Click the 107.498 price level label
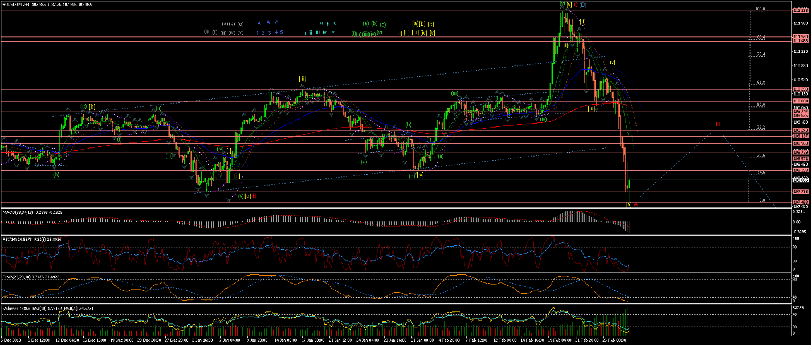The width and height of the screenshot is (811, 345). (x=800, y=202)
